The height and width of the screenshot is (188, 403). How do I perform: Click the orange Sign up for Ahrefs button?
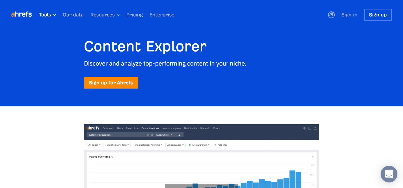click(111, 83)
